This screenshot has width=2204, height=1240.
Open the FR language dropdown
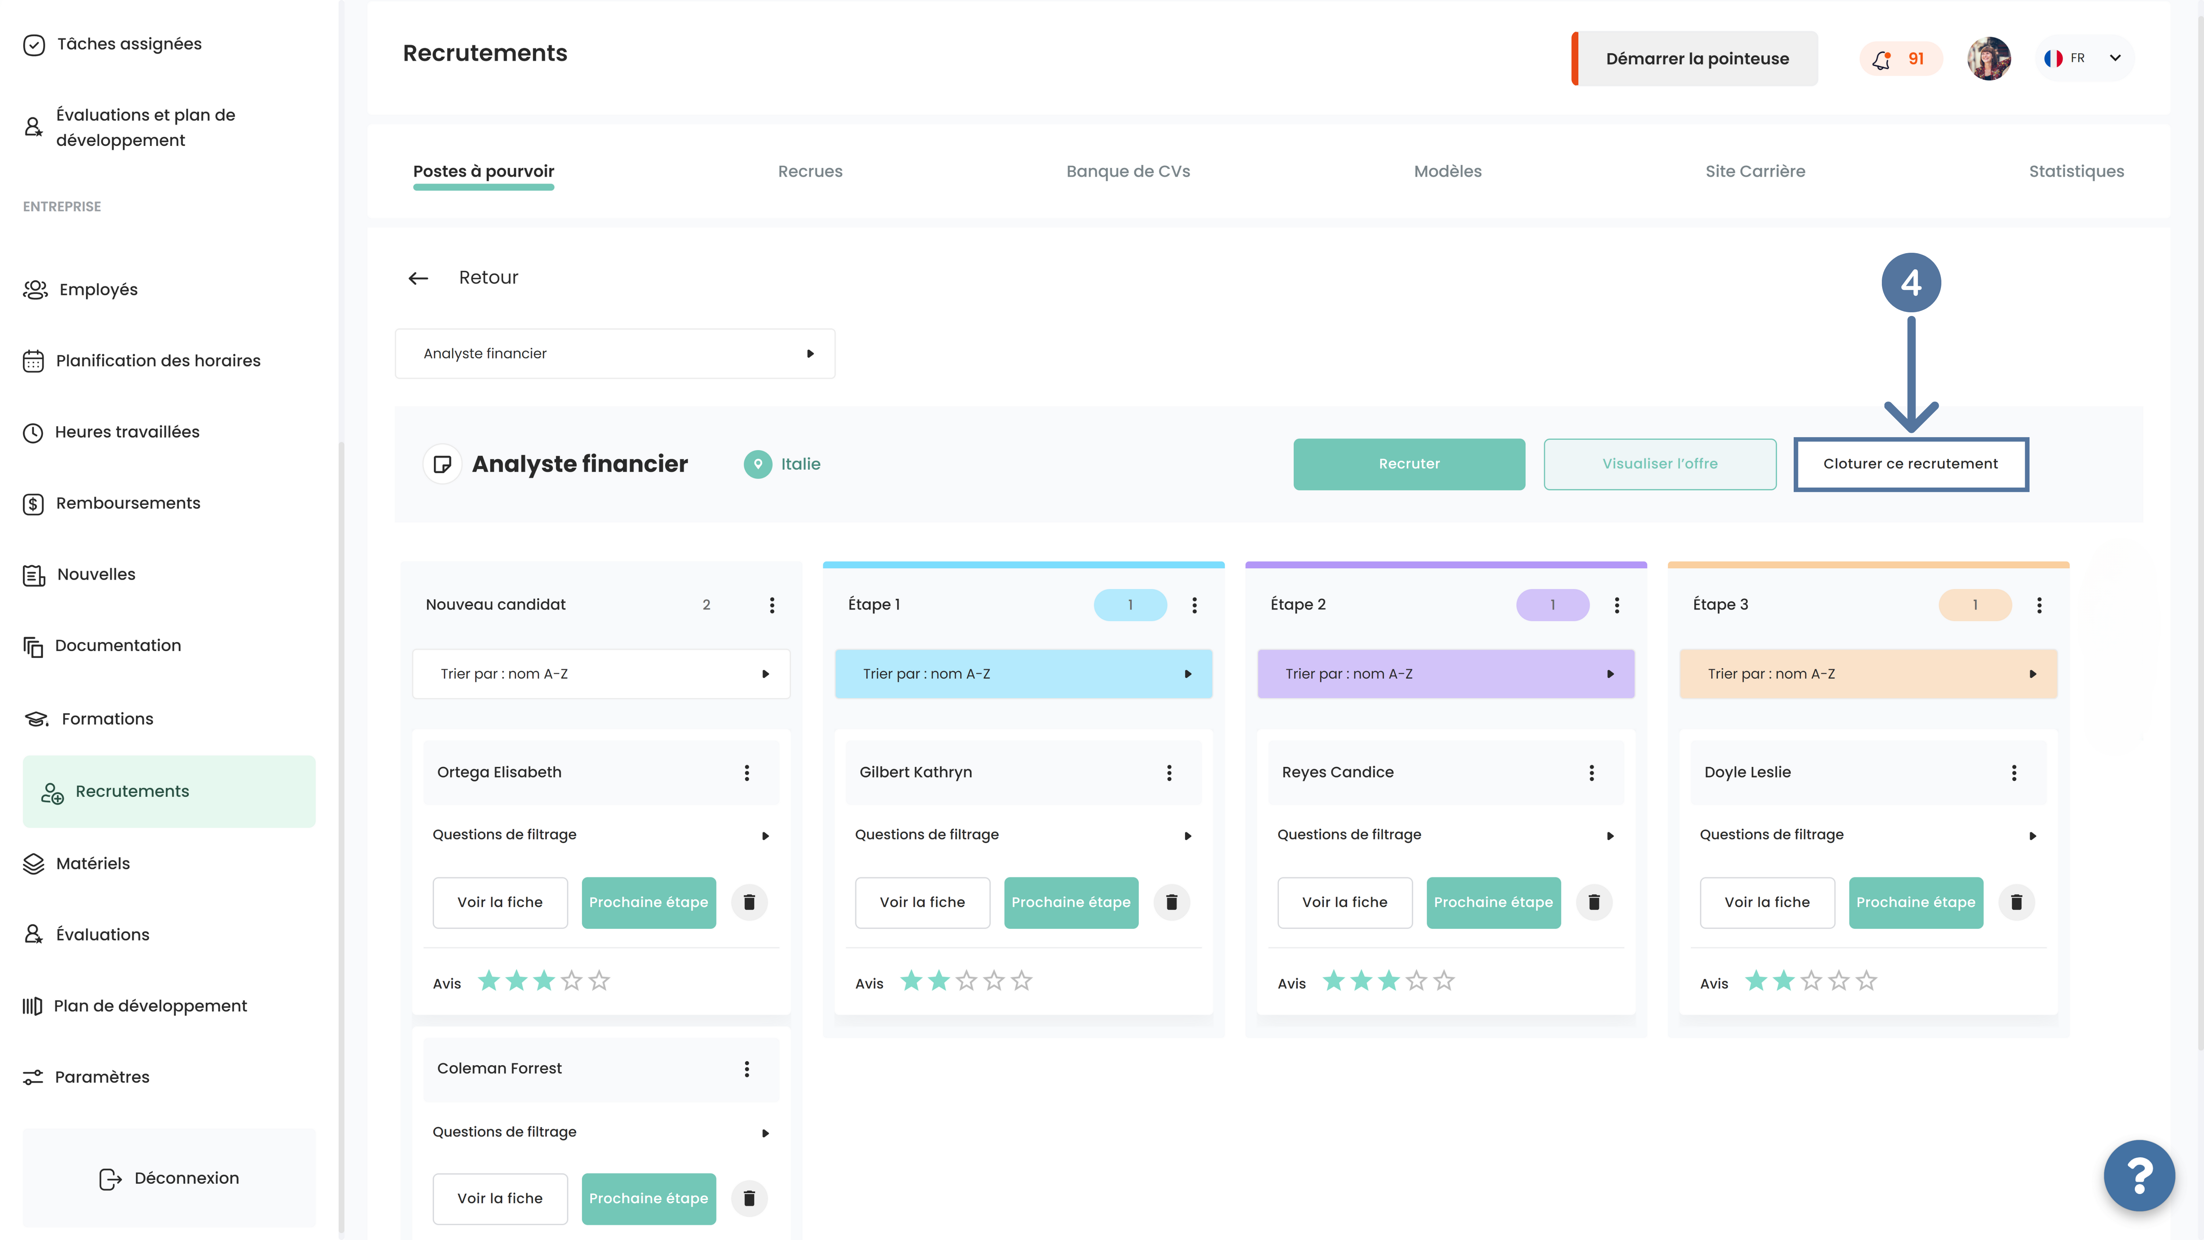2085,58
